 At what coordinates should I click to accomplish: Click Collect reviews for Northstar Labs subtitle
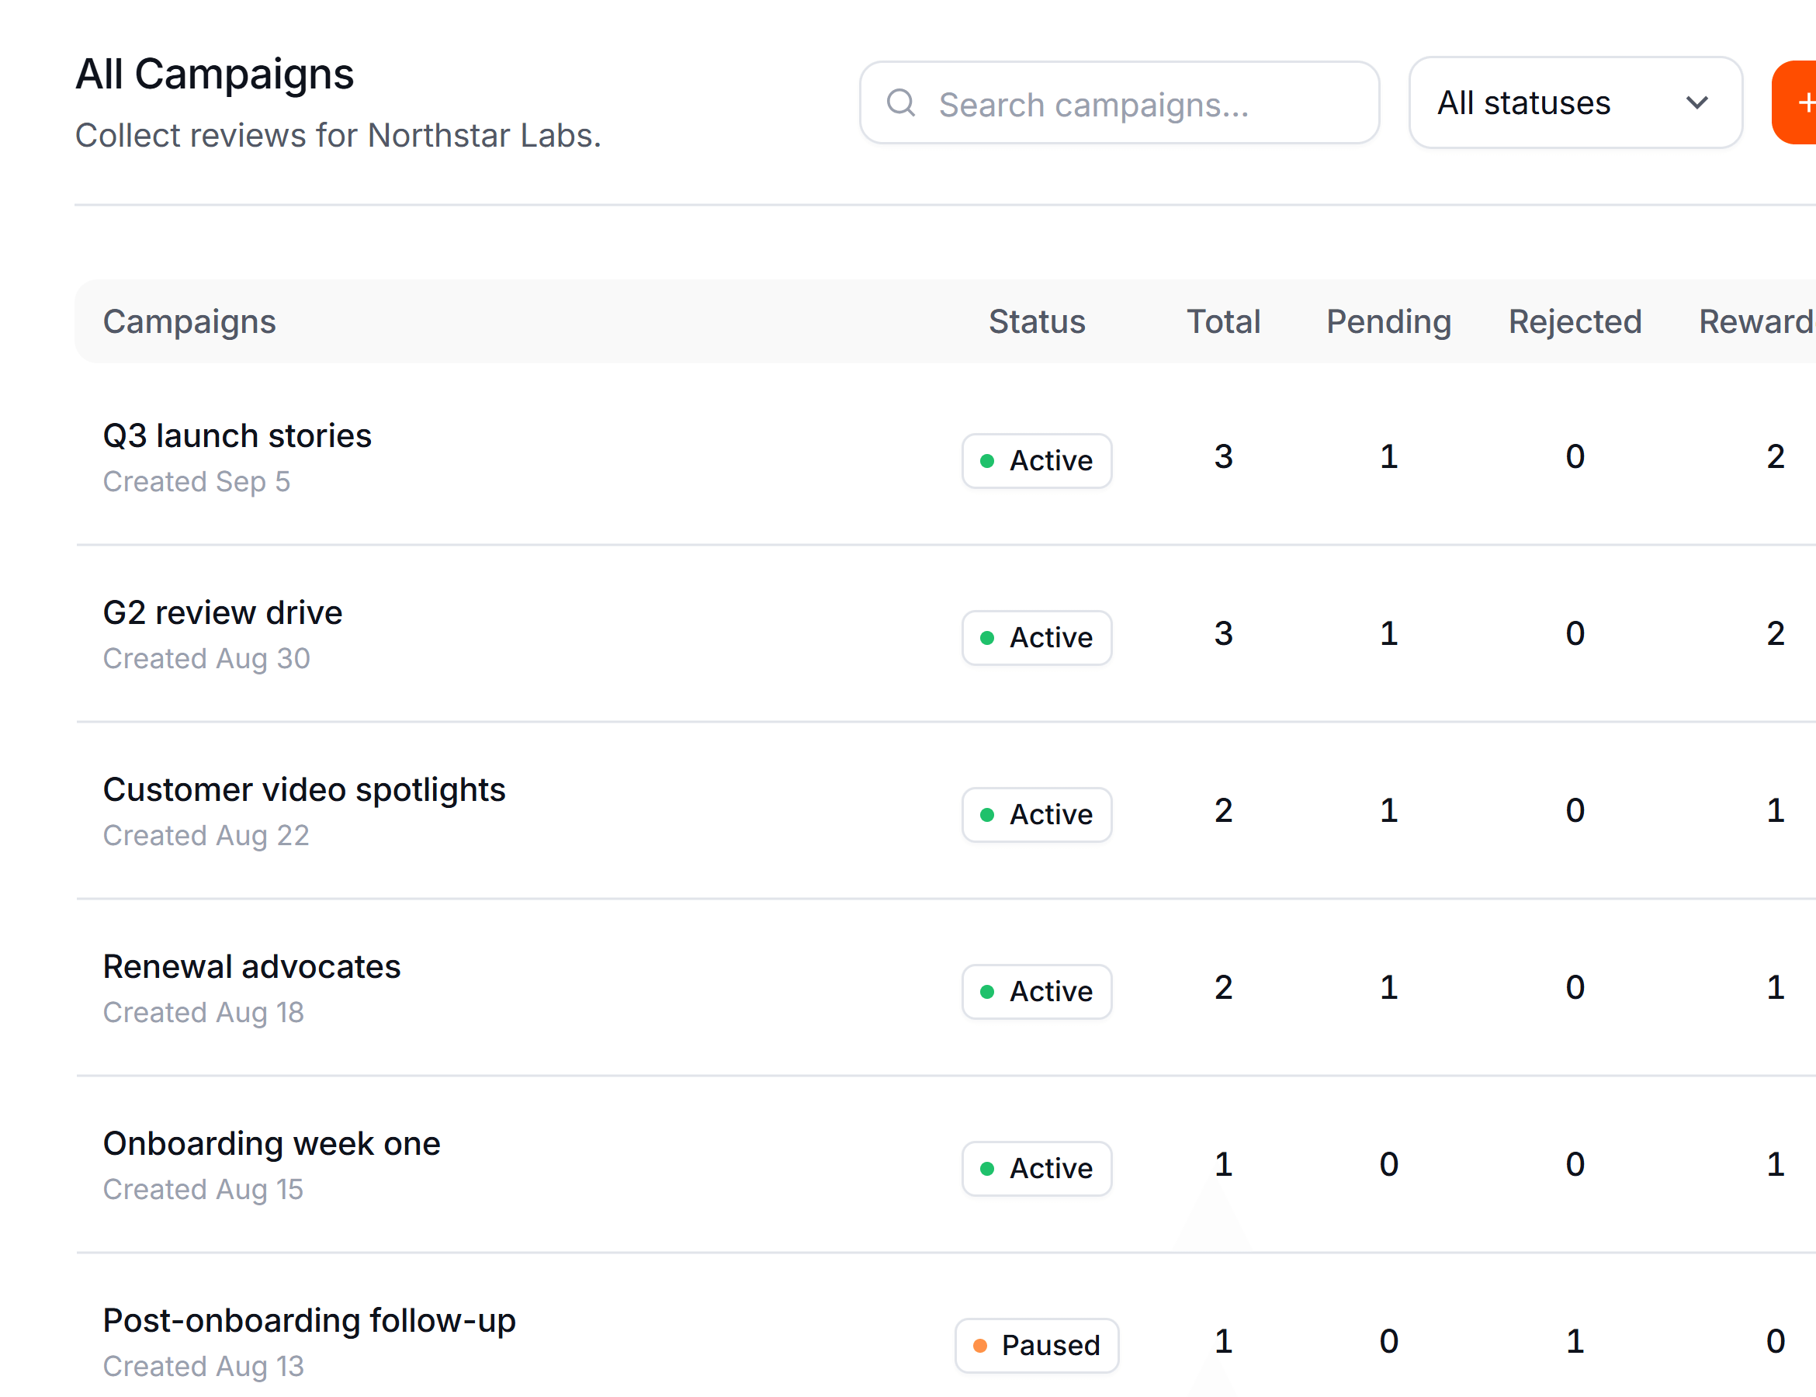(x=338, y=136)
